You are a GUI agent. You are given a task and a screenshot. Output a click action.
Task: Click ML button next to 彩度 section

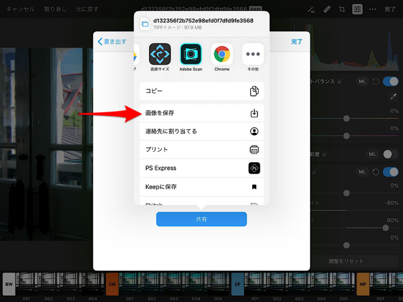pos(372,154)
